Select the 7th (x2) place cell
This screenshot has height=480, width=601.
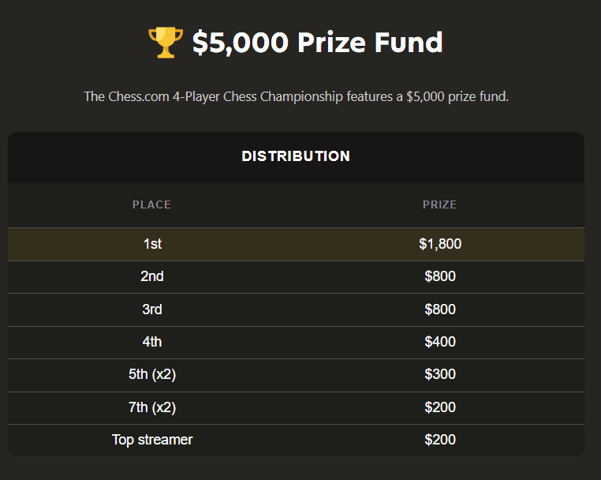pyautogui.click(x=152, y=407)
